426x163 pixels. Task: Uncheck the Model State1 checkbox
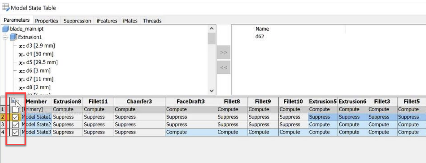[15, 117]
